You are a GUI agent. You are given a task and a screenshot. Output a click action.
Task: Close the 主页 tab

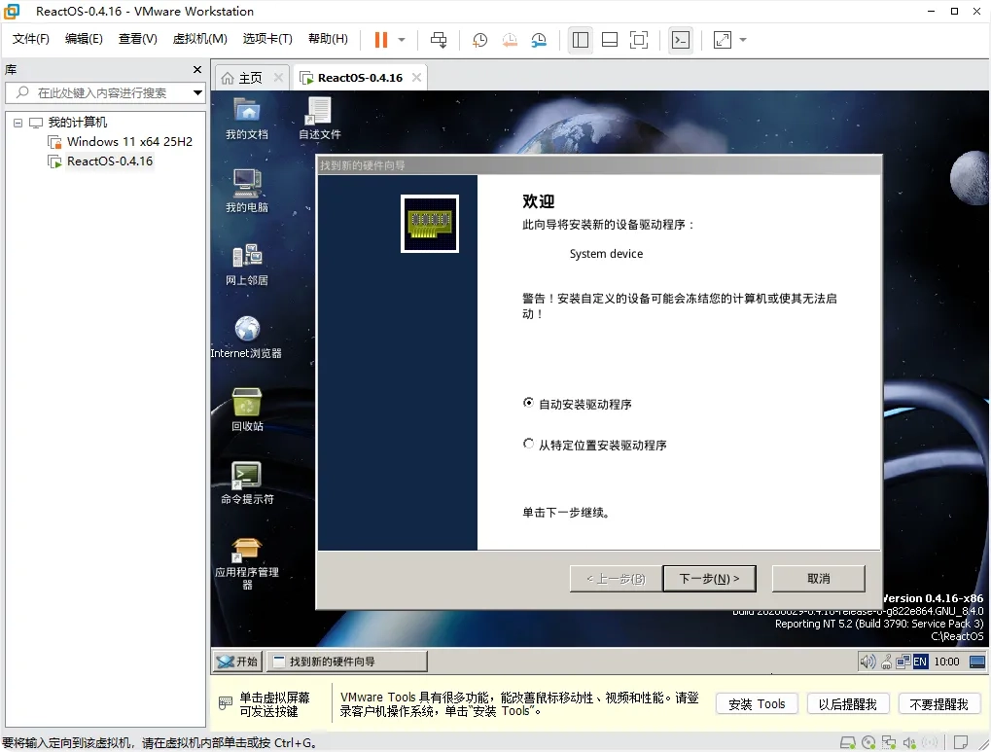[278, 77]
